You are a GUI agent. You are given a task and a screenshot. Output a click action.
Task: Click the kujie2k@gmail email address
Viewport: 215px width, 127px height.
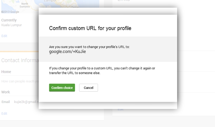click(x=26, y=102)
